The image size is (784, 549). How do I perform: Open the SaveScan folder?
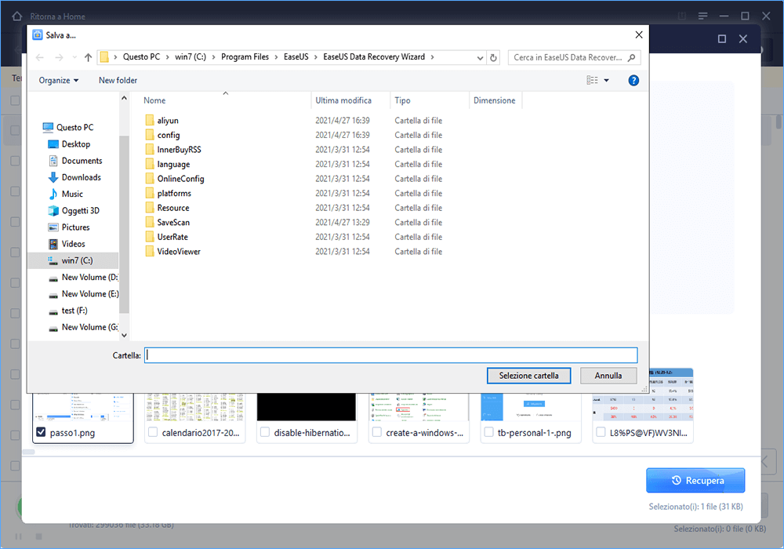click(173, 223)
